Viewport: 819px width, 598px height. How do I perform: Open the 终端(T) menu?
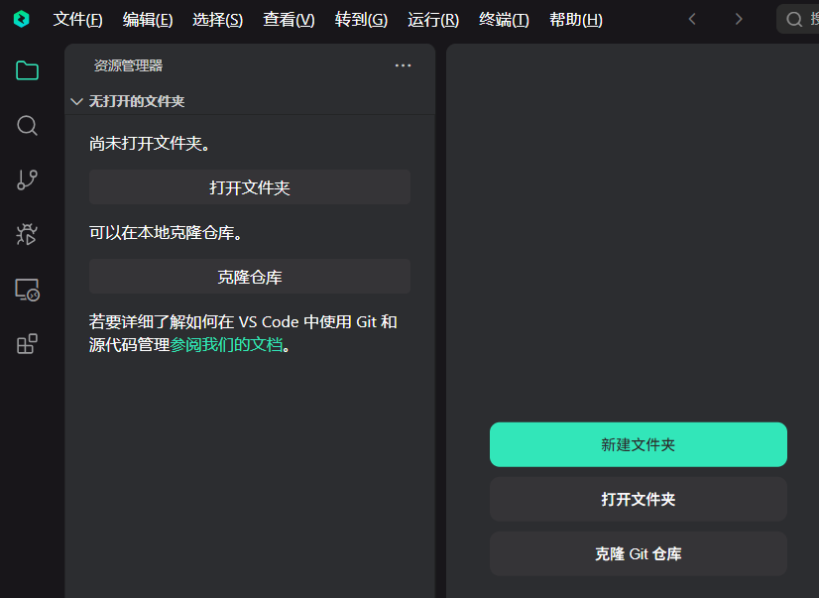click(504, 20)
